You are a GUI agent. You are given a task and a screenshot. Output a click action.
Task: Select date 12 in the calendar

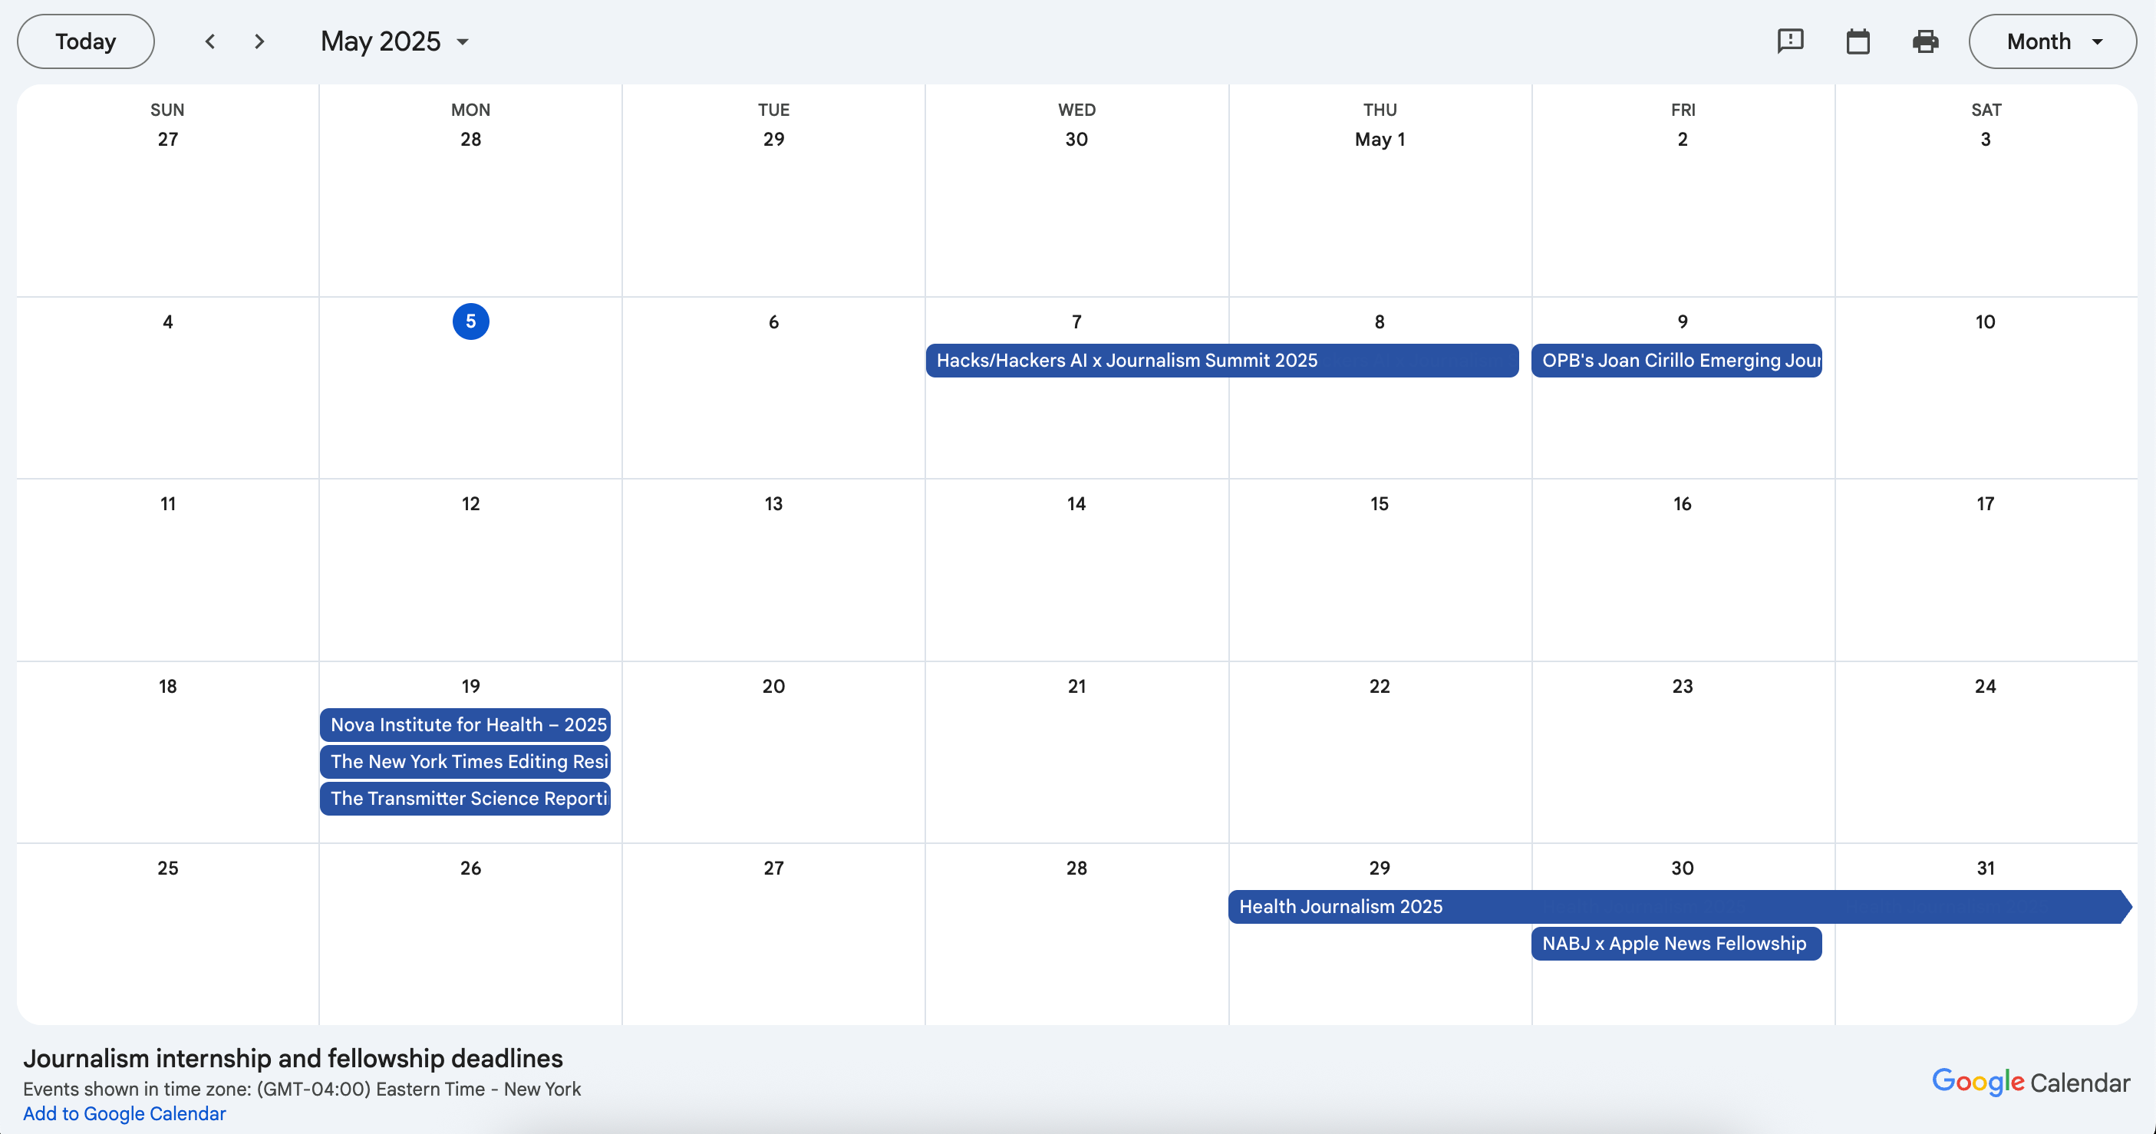(x=470, y=504)
